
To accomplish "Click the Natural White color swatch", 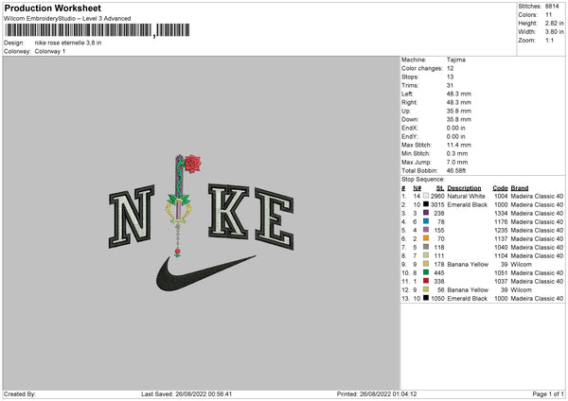I will (426, 196).
